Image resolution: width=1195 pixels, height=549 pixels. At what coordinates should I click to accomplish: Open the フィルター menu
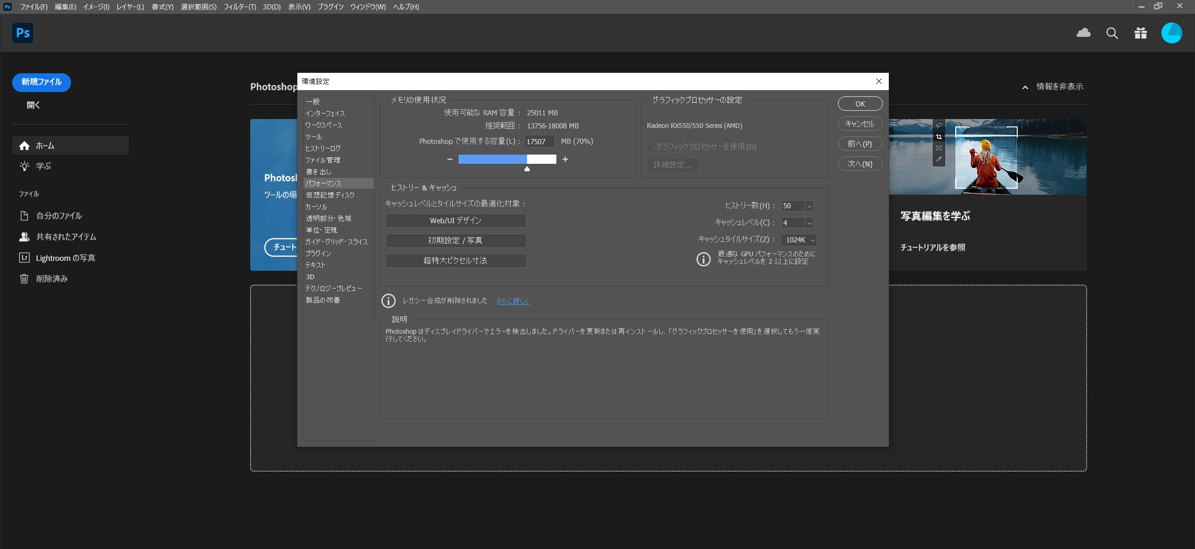click(x=239, y=7)
